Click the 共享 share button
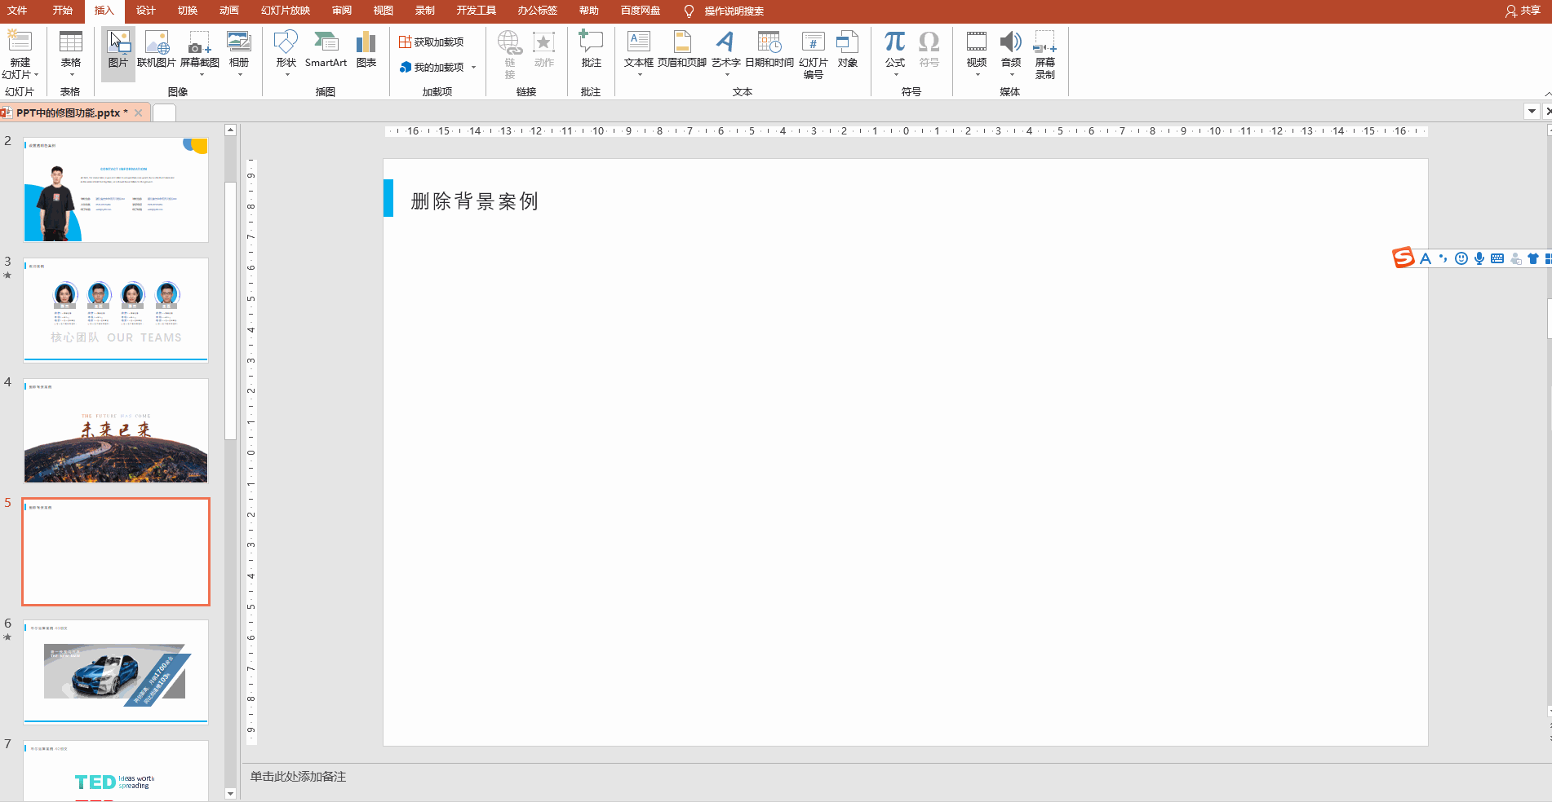This screenshot has width=1552, height=802. click(x=1523, y=11)
